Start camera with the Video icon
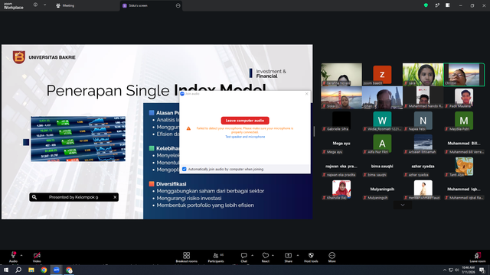The height and width of the screenshot is (275, 490). pos(37,255)
